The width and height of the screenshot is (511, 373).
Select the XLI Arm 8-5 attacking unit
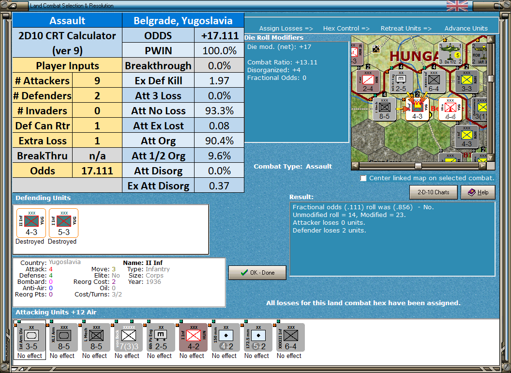[x=63, y=338]
